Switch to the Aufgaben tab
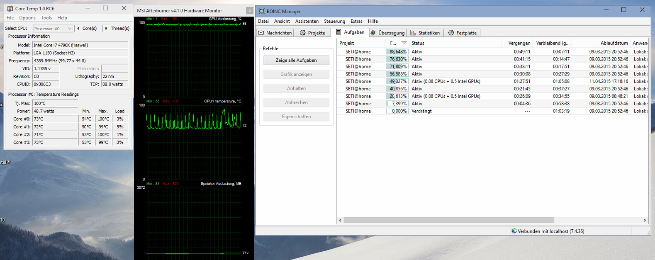 [x=350, y=32]
